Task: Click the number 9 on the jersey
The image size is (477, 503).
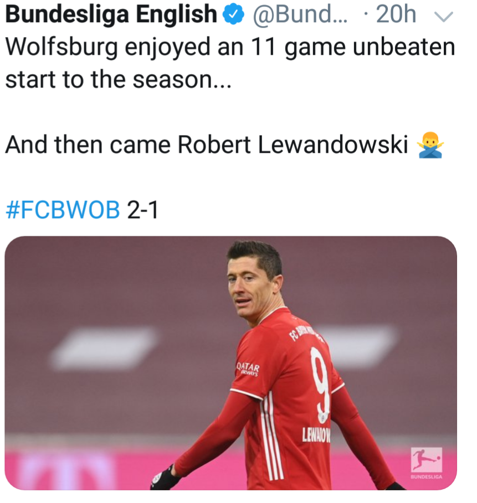Action: tap(320, 385)
